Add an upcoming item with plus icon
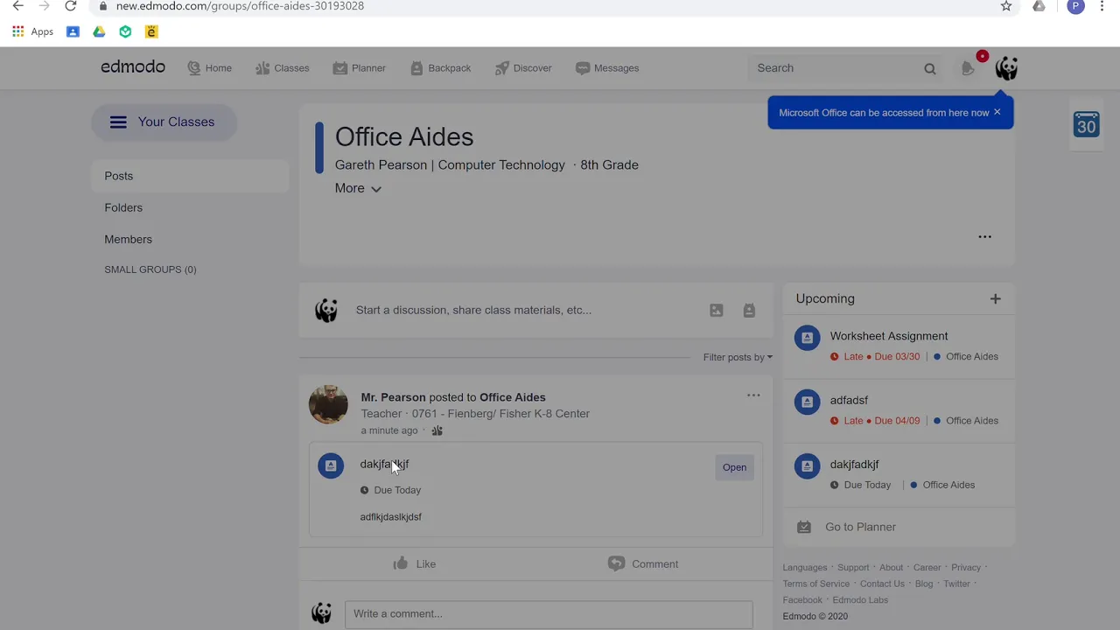 [x=995, y=298]
